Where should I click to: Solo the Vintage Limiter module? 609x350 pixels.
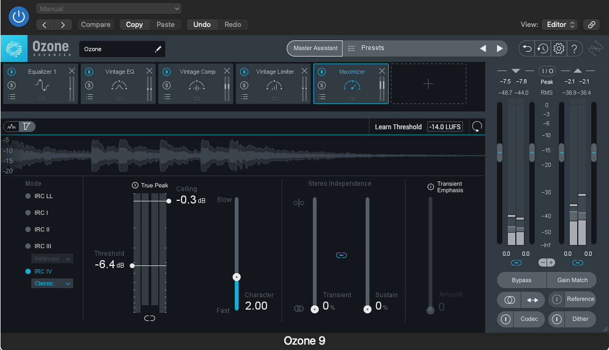coord(244,85)
